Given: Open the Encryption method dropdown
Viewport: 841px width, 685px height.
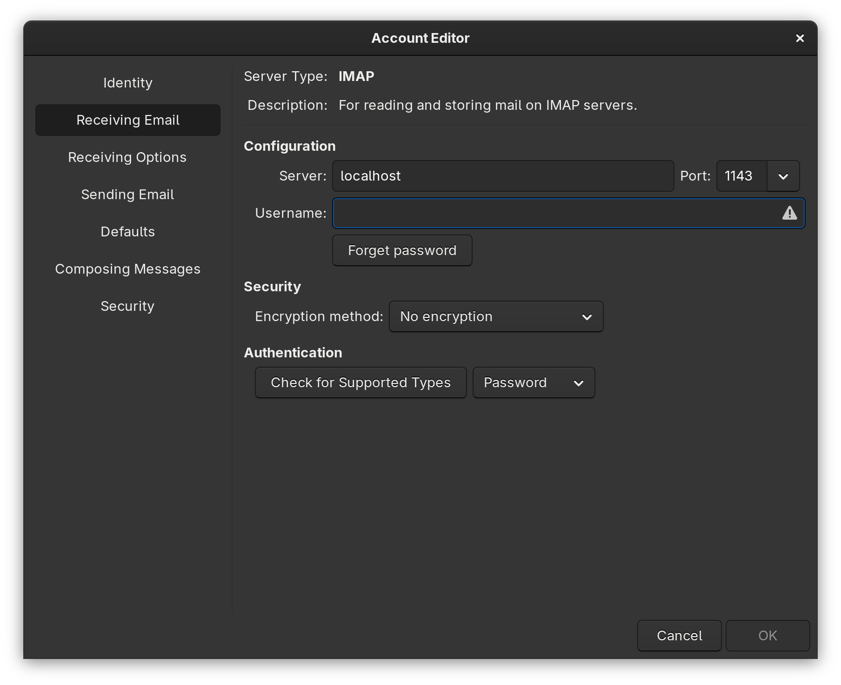Looking at the screenshot, I should pyautogui.click(x=496, y=316).
